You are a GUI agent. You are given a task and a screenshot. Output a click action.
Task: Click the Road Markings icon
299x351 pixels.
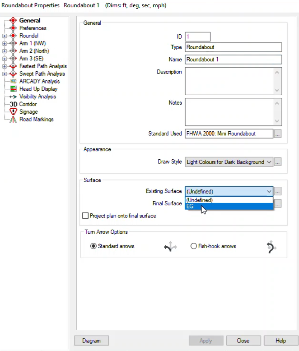pos(13,120)
